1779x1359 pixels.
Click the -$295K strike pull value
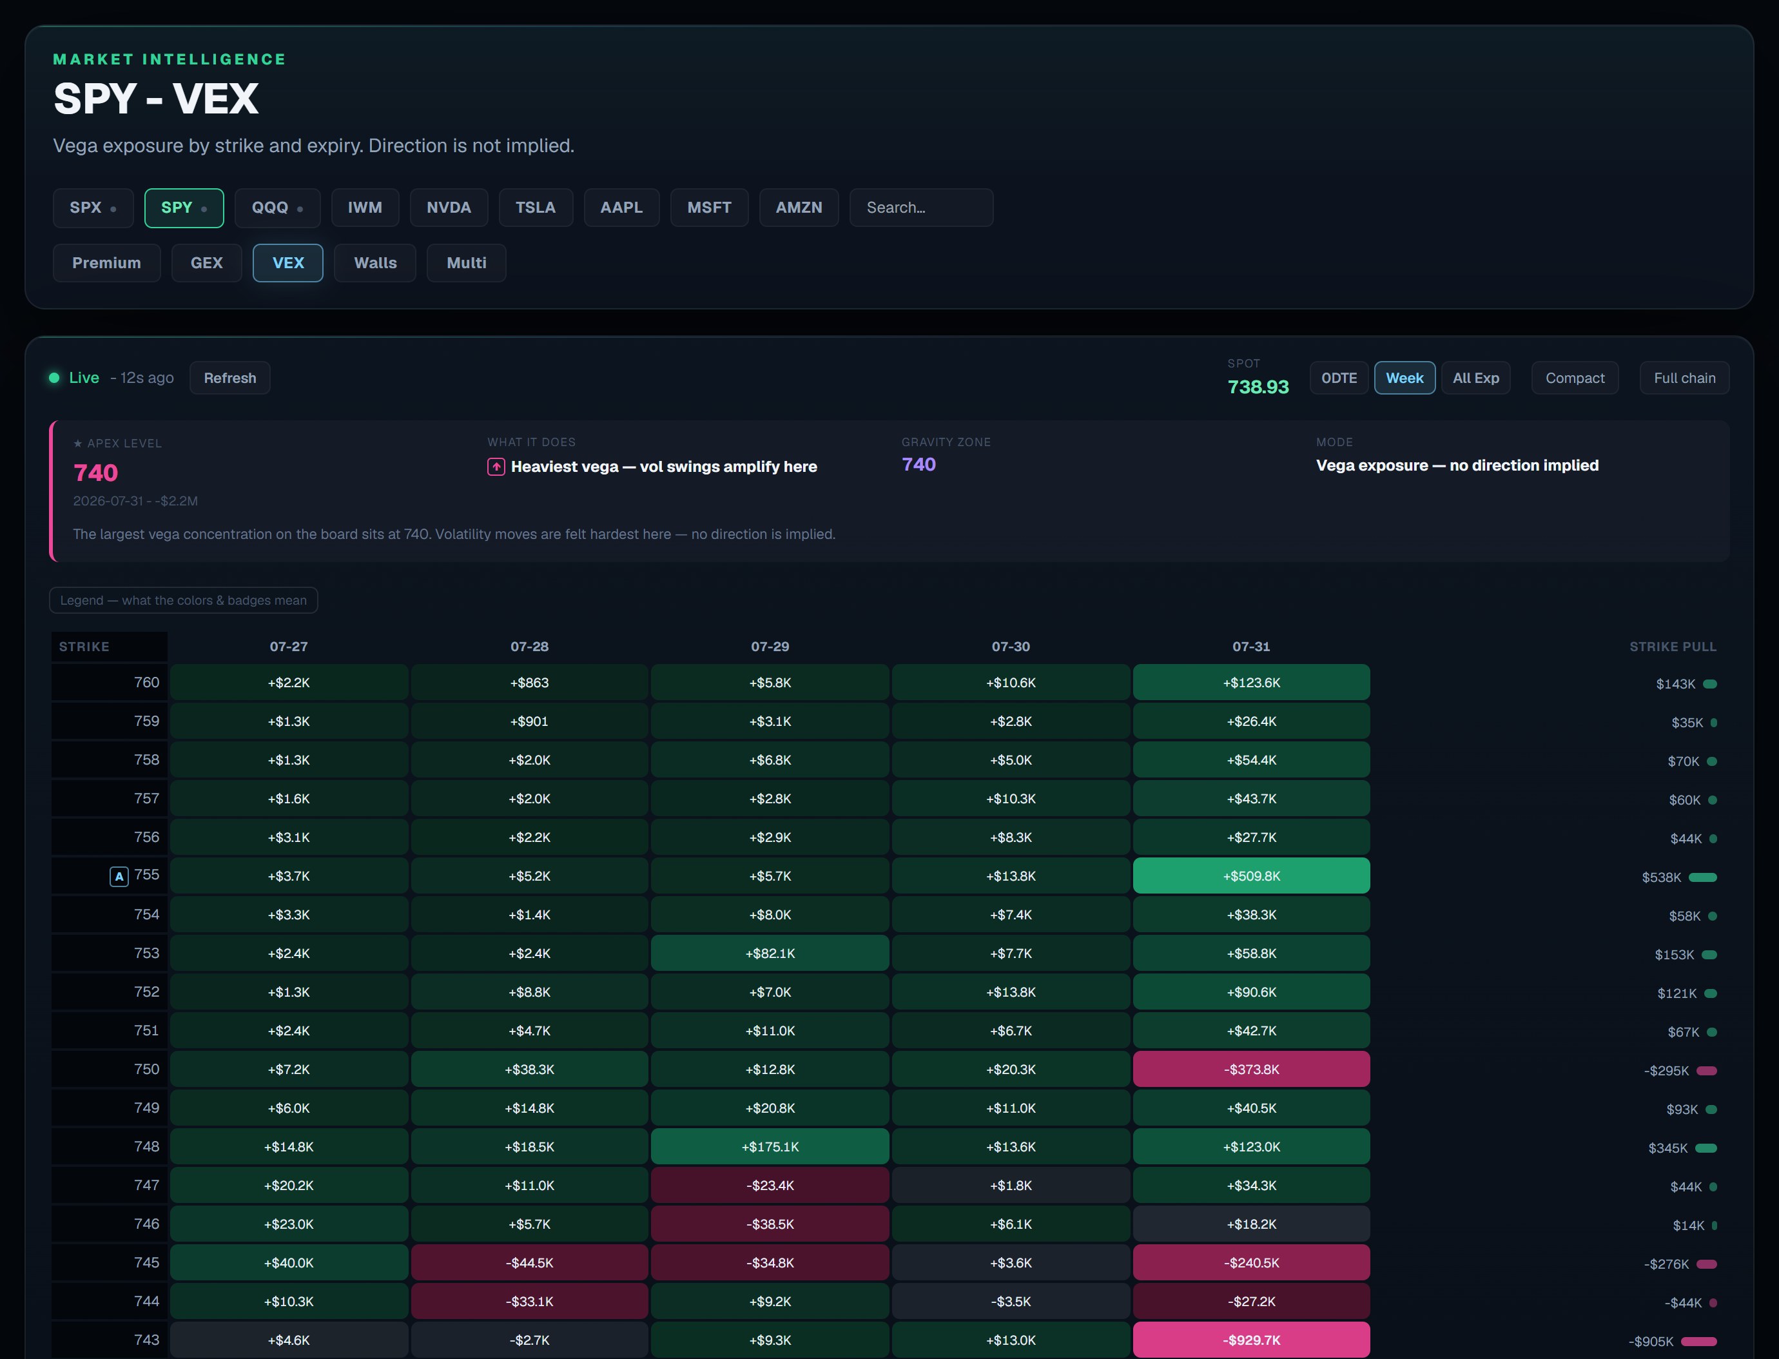(1666, 1071)
